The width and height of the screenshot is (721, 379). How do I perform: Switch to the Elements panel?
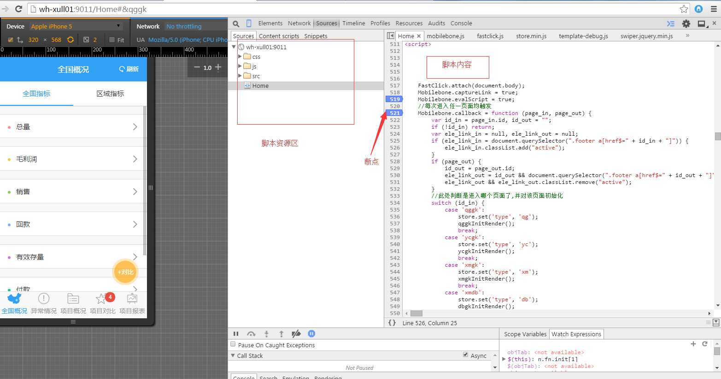click(x=270, y=23)
